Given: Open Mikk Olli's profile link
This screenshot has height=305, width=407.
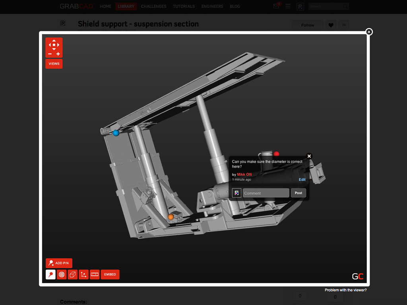Looking at the screenshot, I should click(x=244, y=174).
